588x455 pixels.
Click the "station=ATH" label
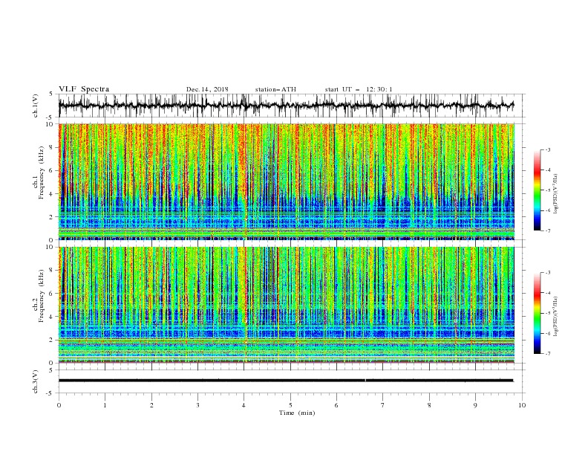coord(275,89)
